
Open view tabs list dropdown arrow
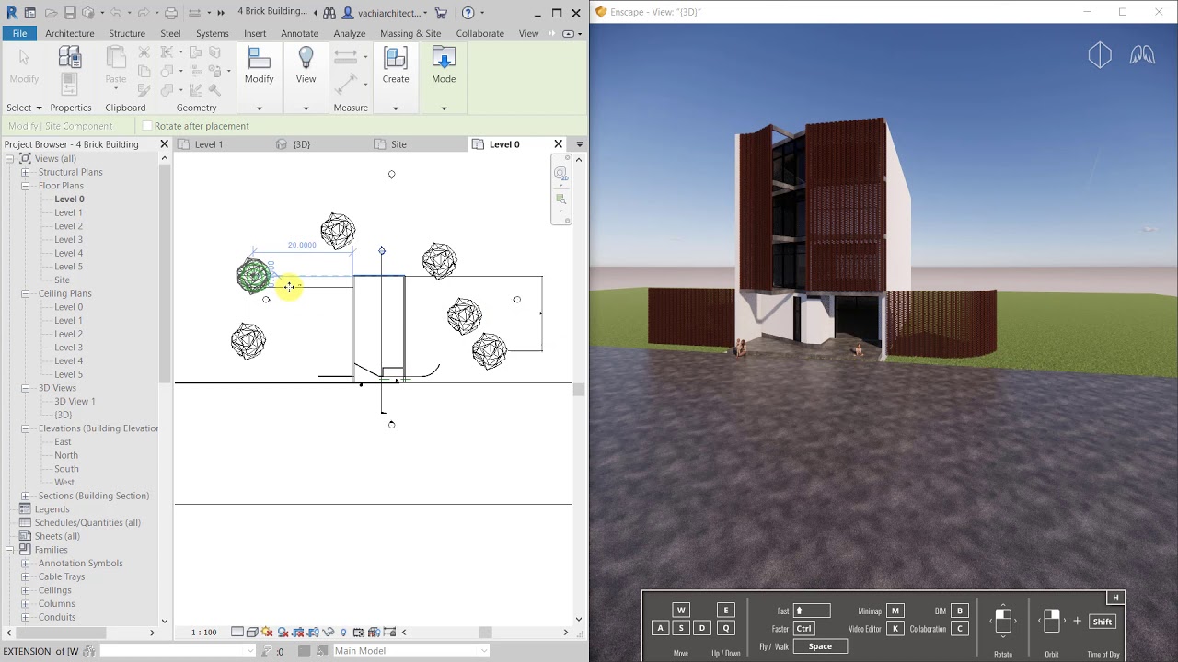pyautogui.click(x=579, y=144)
